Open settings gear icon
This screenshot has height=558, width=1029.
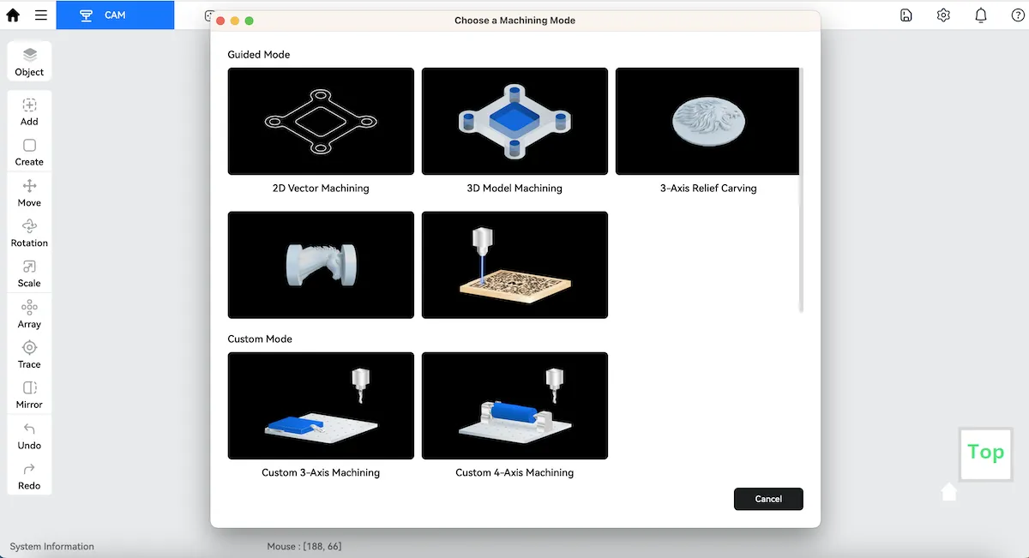[x=943, y=15]
